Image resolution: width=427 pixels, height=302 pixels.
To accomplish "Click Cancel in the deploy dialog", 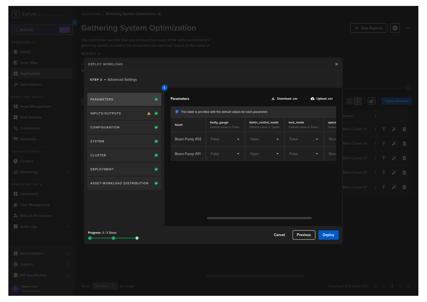I will coord(279,235).
